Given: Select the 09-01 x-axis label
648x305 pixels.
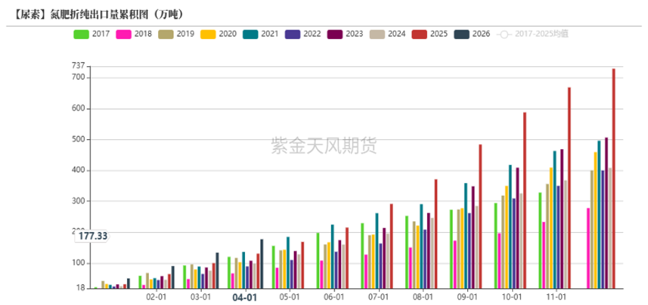Looking at the screenshot, I should 467,297.
